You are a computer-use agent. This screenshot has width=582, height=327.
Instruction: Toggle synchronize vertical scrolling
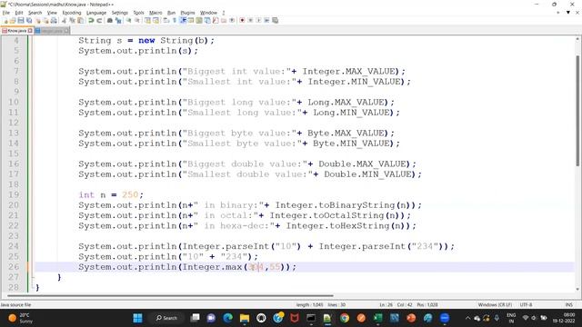pyautogui.click(x=147, y=20)
